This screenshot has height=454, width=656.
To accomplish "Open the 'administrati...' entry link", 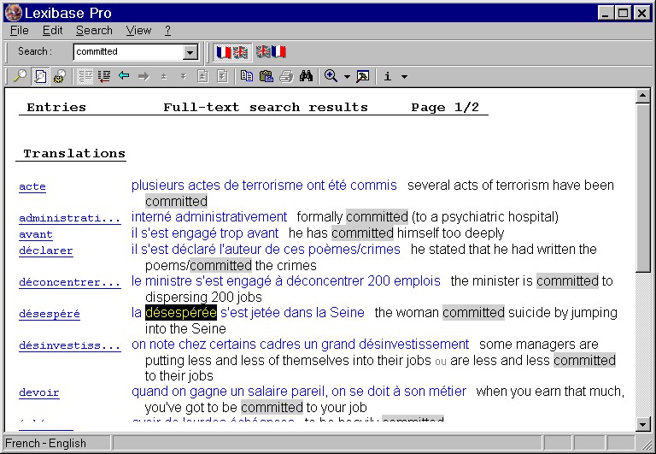I will pyautogui.click(x=70, y=218).
